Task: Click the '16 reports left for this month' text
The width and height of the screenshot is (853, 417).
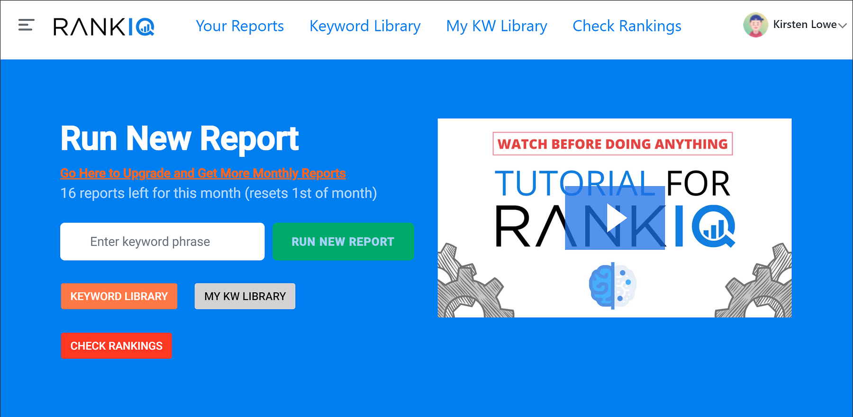Action: [218, 193]
